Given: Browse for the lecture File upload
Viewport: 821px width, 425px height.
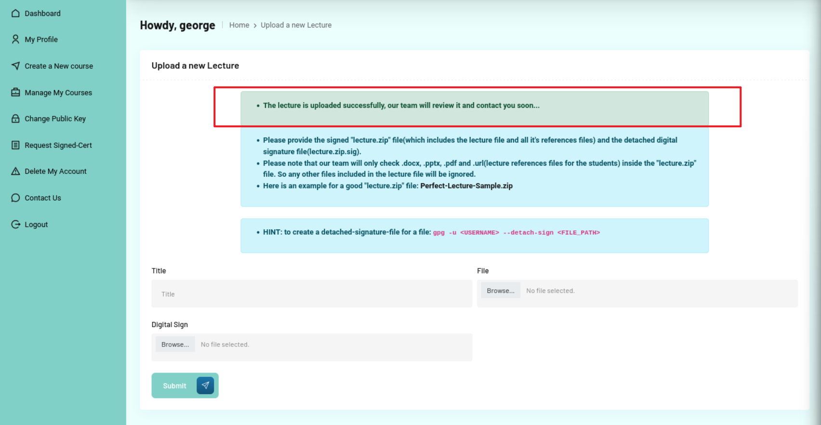Looking at the screenshot, I should pyautogui.click(x=500, y=291).
